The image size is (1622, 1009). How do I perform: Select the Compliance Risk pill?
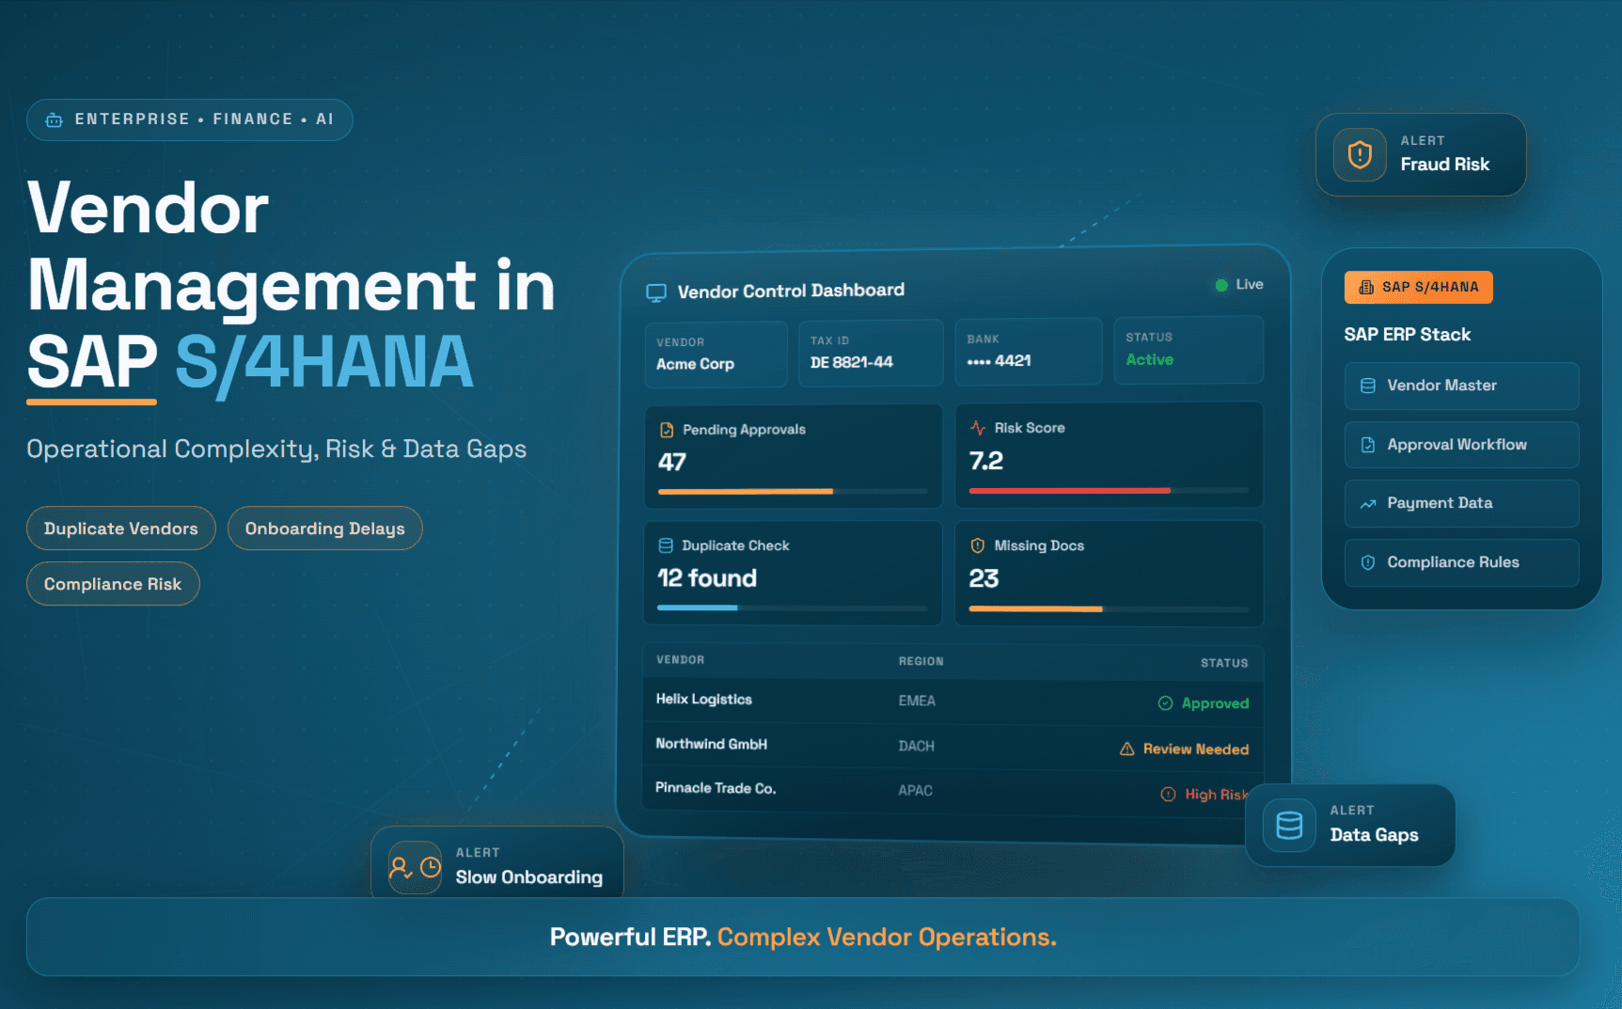[x=113, y=584]
